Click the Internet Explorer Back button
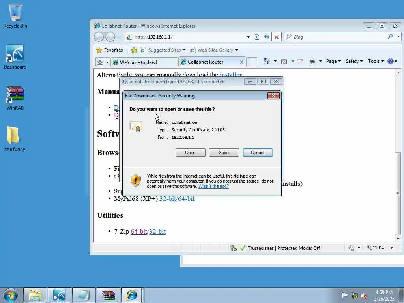Viewport: 404px width, 303px height. [x=99, y=37]
